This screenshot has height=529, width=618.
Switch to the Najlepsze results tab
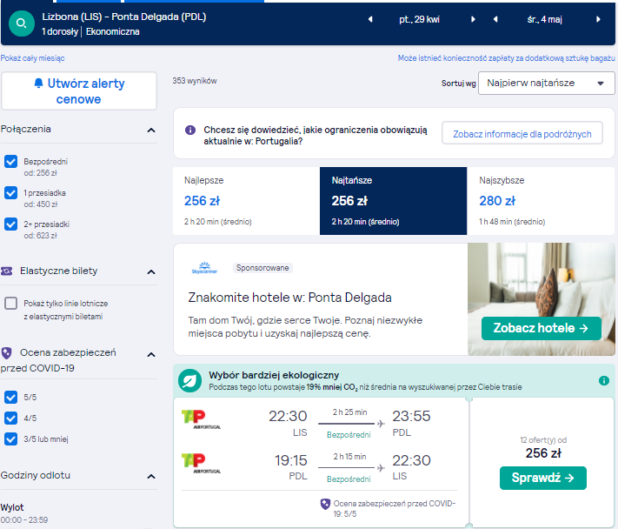(x=246, y=201)
